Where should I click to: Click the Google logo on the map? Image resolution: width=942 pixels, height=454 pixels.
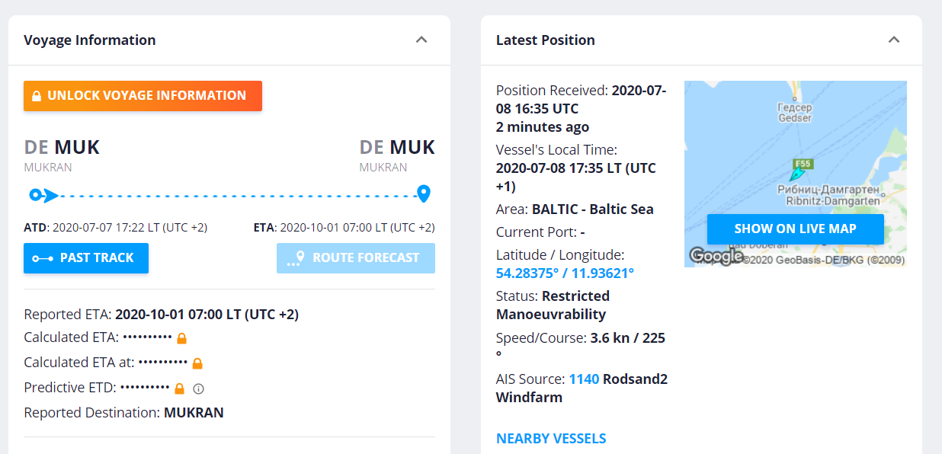[x=716, y=257]
